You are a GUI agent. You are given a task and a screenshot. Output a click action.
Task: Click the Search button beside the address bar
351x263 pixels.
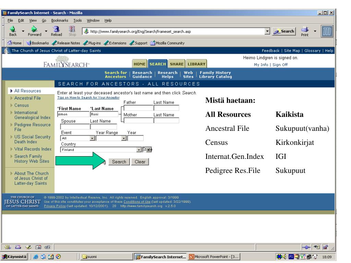tap(284, 31)
